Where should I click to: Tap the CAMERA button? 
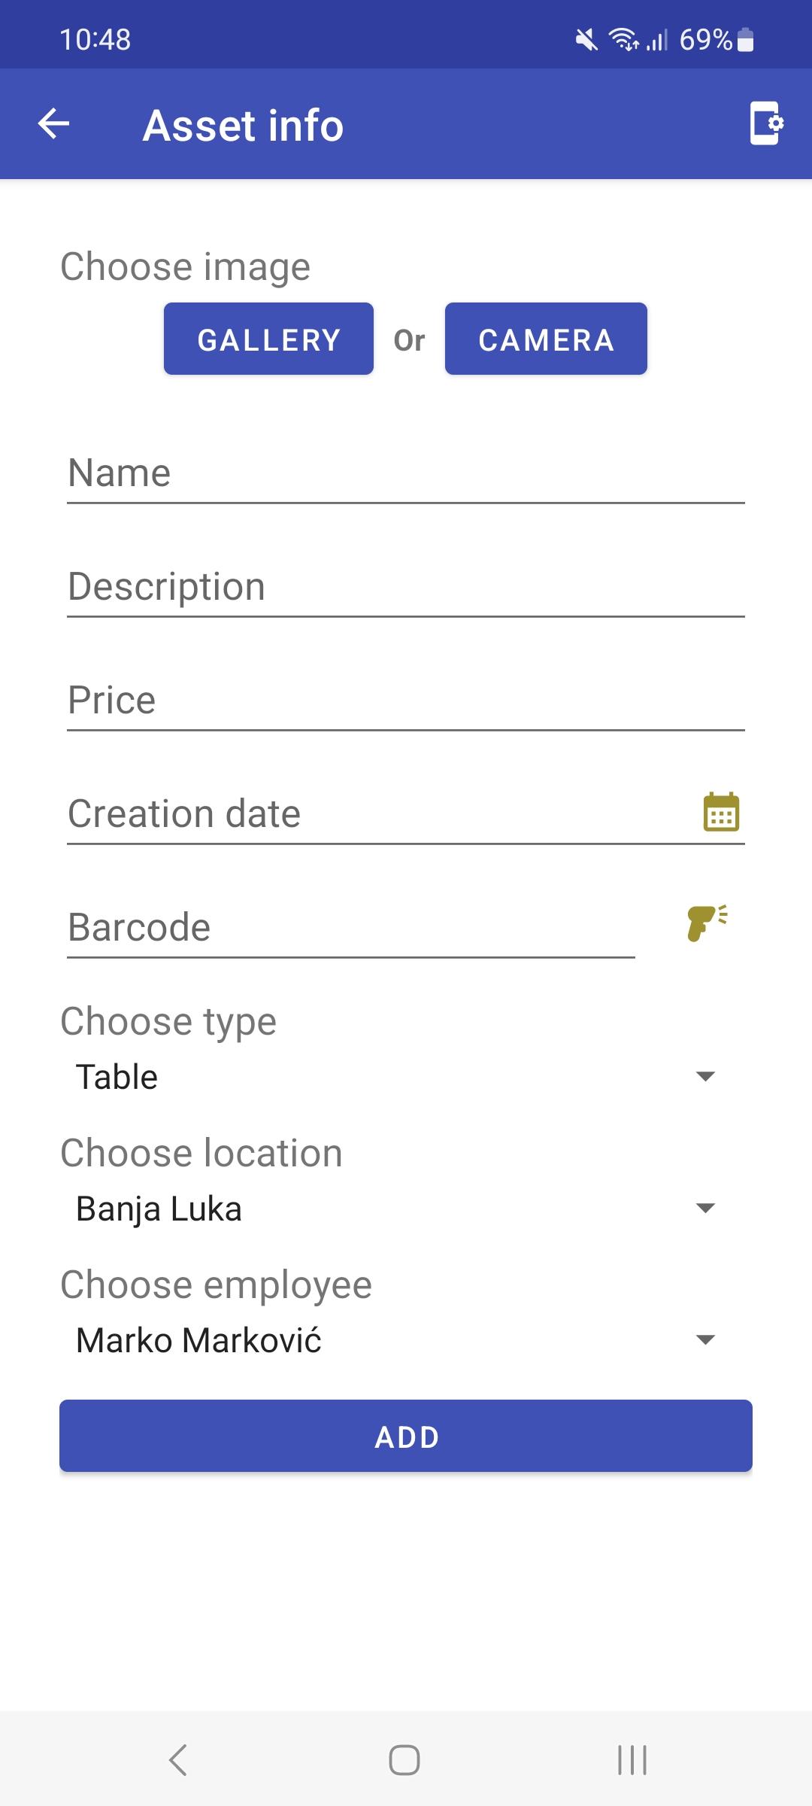[546, 339]
